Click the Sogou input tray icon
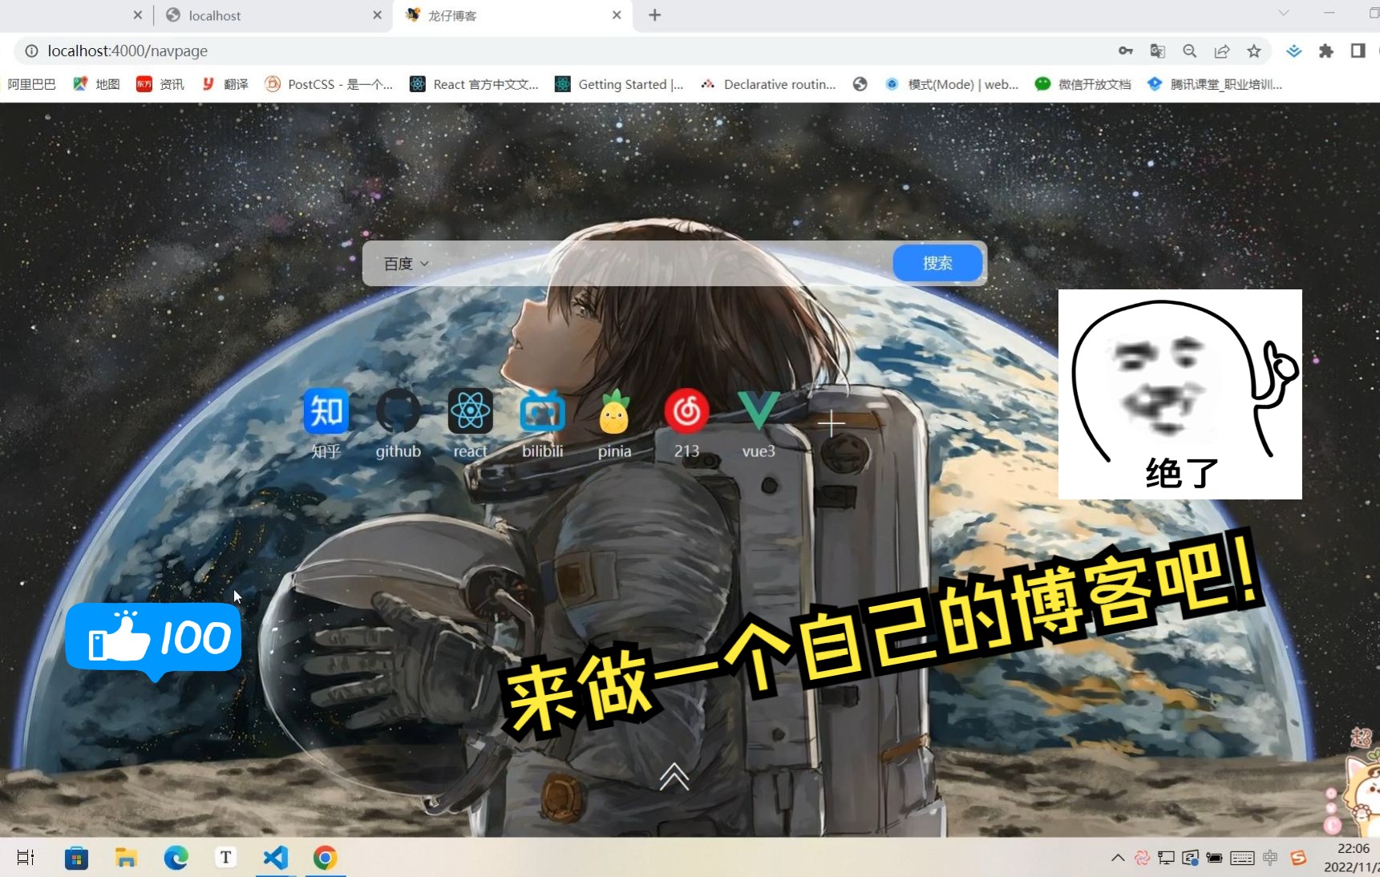1380x877 pixels. click(1298, 858)
